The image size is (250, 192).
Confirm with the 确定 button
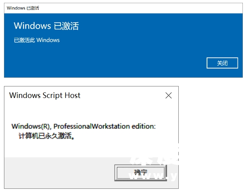[x=141, y=173]
